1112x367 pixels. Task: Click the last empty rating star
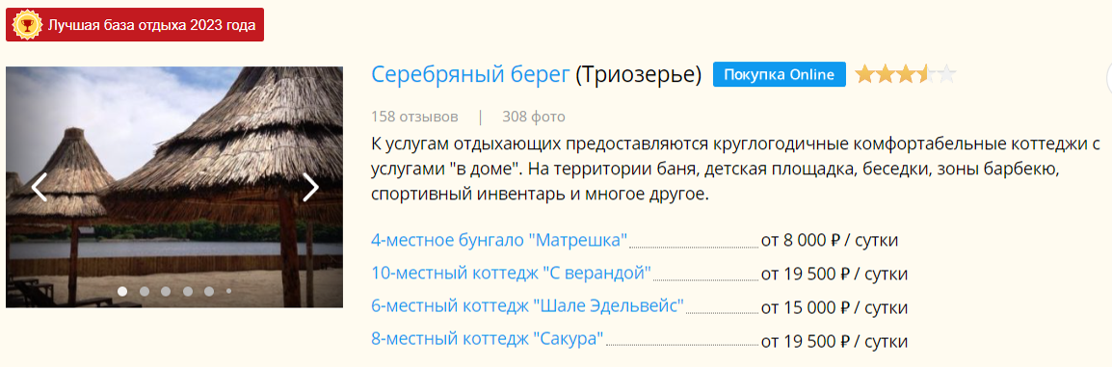pyautogui.click(x=947, y=74)
